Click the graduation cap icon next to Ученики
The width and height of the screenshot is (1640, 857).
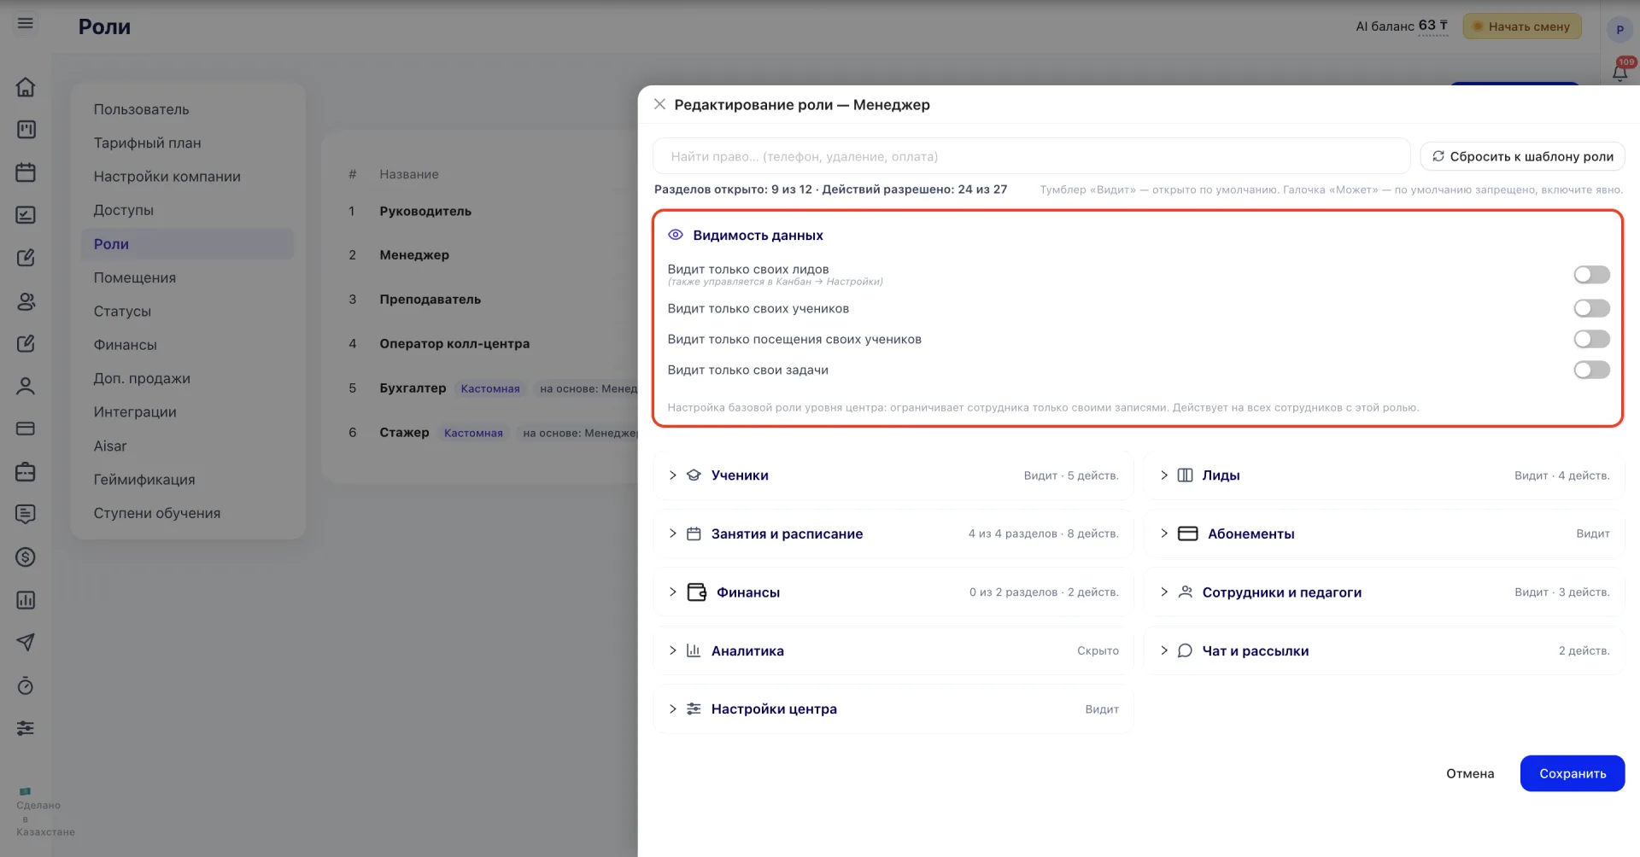(694, 475)
